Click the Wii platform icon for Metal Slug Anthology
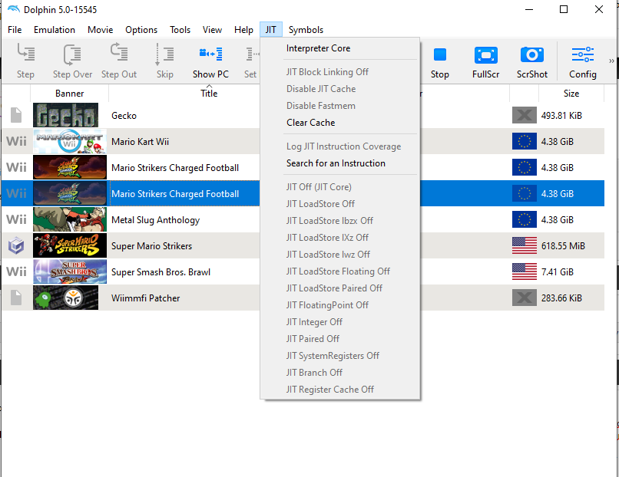This screenshot has width=619, height=477. tap(16, 219)
